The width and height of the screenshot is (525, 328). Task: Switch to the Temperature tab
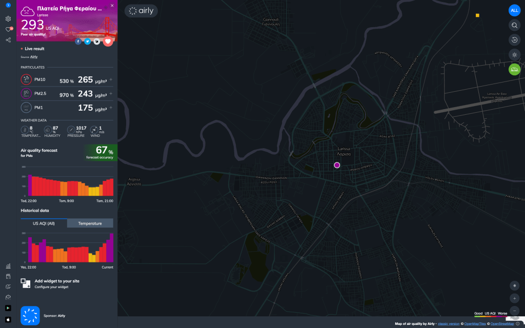click(90, 223)
